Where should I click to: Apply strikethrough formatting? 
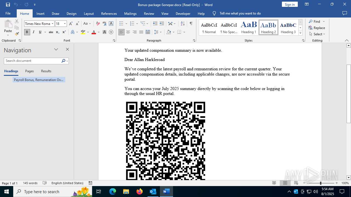point(51,32)
